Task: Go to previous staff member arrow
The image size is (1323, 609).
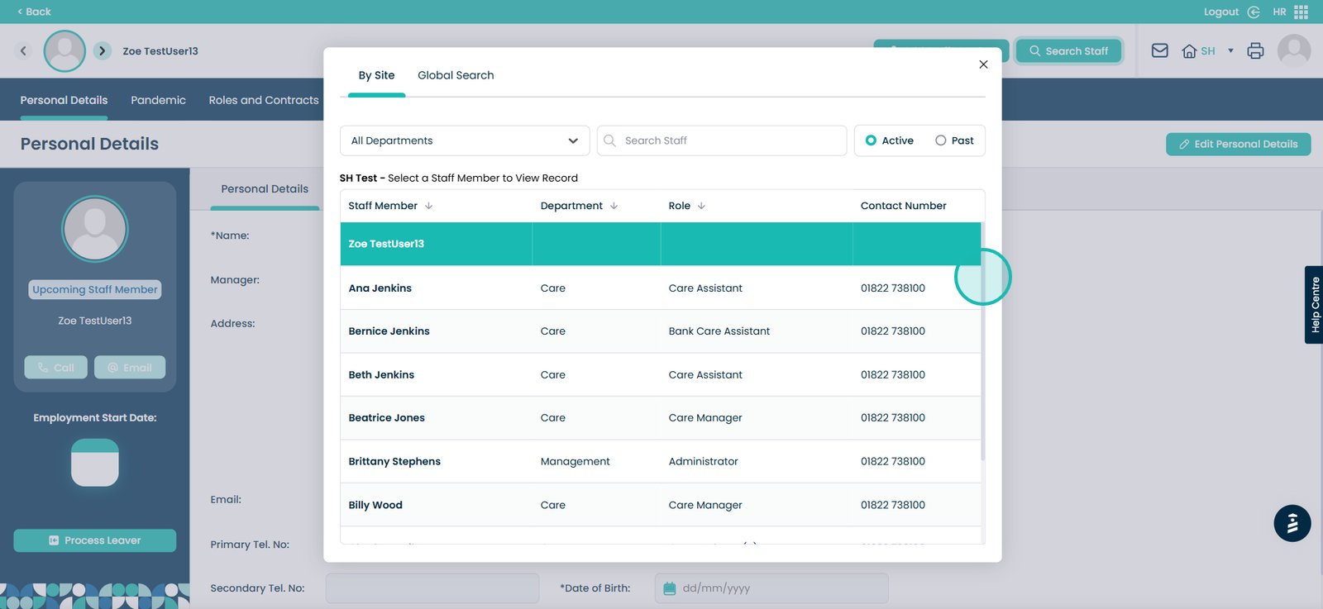Action: pyautogui.click(x=23, y=50)
